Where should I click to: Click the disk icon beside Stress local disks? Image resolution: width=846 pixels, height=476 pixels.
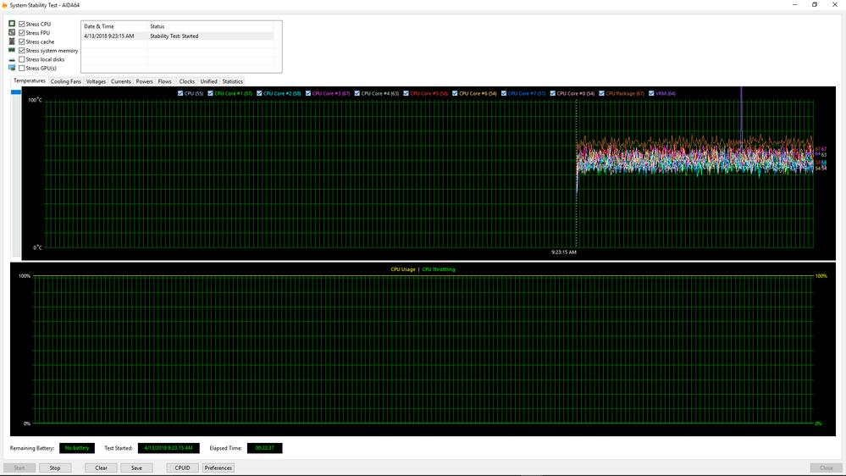(12, 59)
